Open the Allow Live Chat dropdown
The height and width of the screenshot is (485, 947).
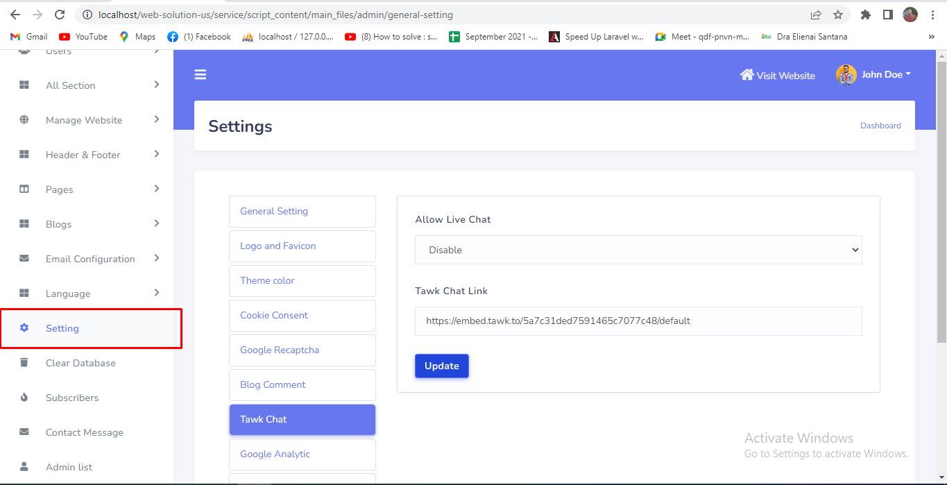[x=638, y=250]
